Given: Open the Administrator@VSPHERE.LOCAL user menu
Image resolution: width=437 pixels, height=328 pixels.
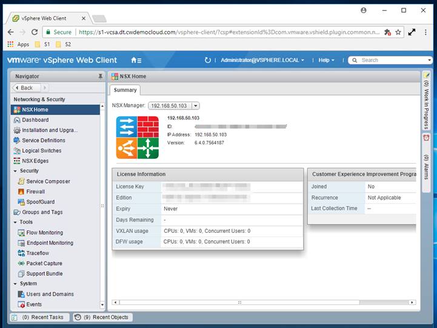Looking at the screenshot, I should (262, 60).
